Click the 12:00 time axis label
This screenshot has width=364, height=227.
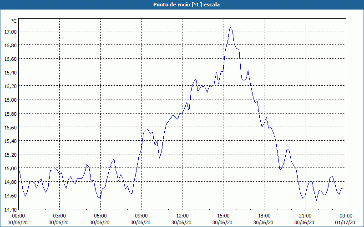tap(182, 216)
